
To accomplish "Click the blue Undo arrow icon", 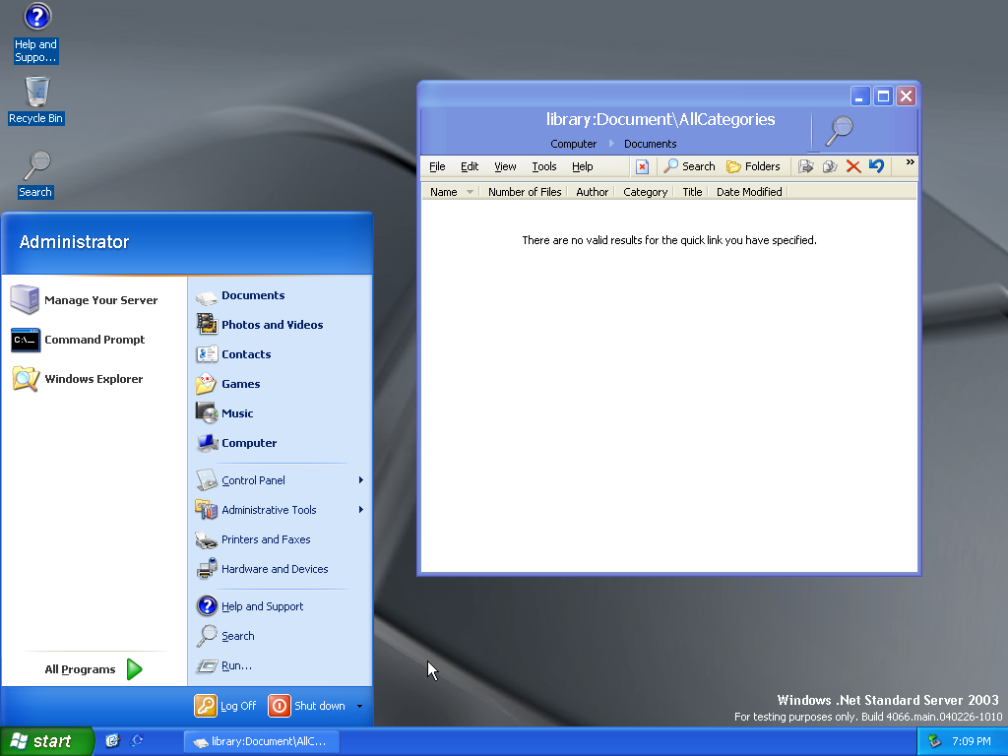I will coord(876,166).
